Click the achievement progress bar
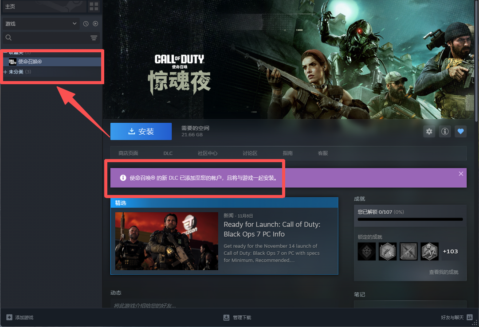The image size is (479, 327). (x=410, y=219)
